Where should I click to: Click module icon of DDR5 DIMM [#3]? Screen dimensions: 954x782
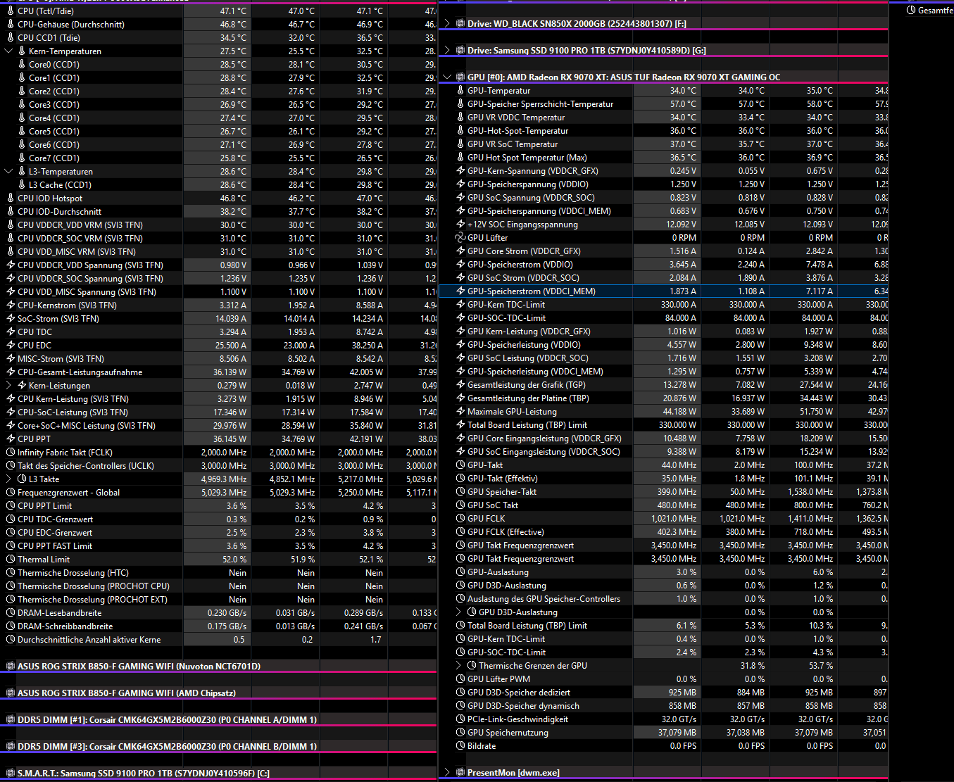11,747
